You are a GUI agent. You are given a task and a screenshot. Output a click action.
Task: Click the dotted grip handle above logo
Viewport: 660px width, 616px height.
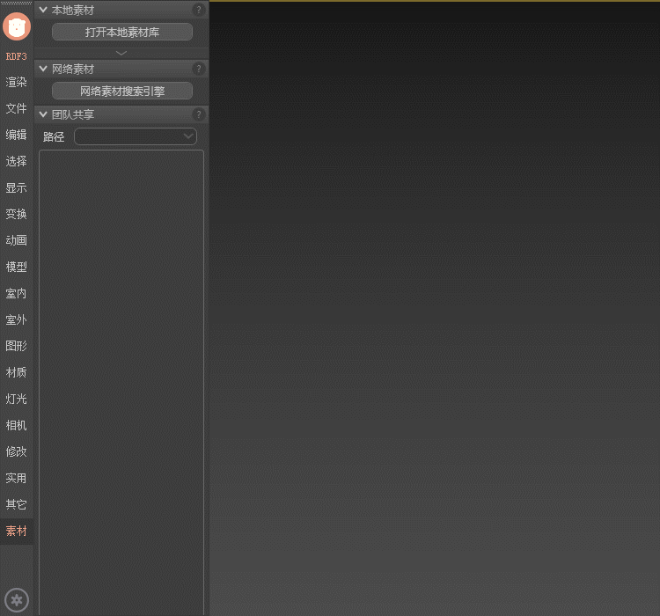[x=17, y=3]
